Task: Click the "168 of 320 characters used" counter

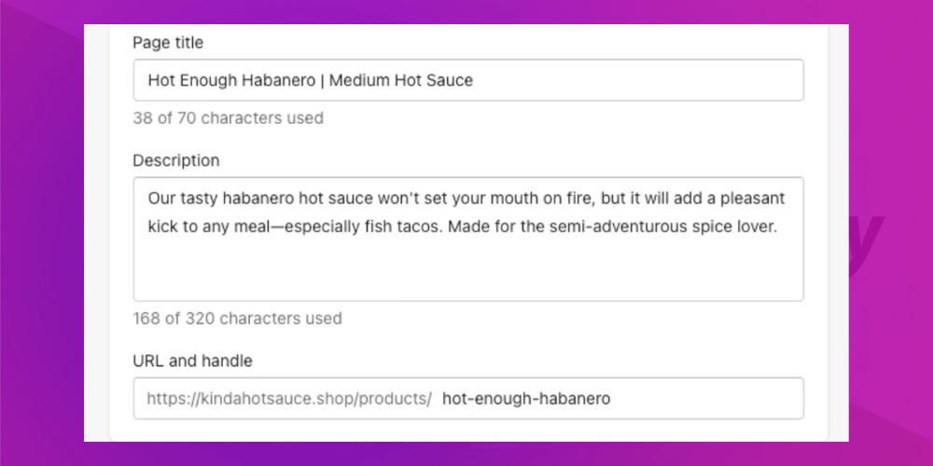Action: 237,319
